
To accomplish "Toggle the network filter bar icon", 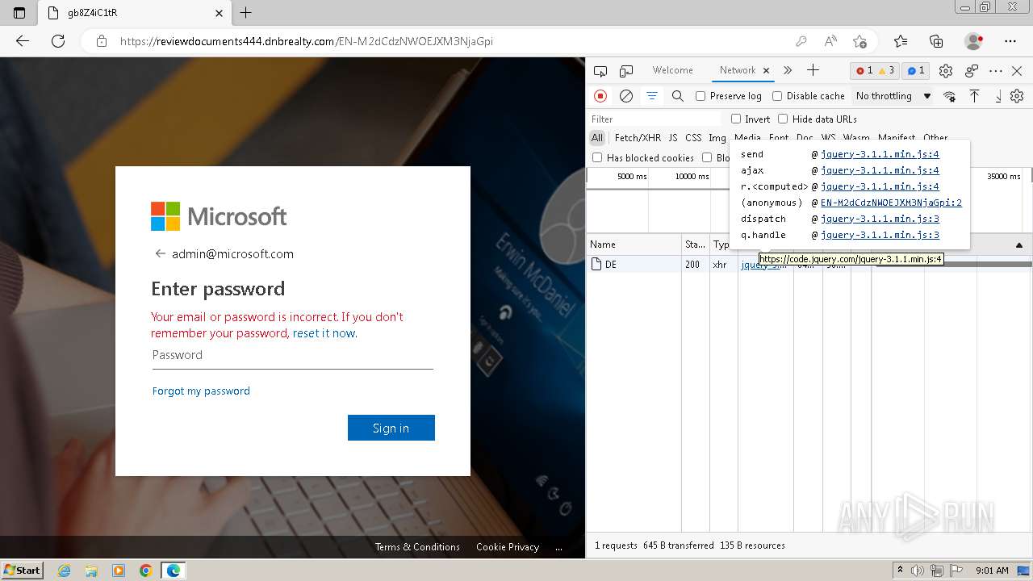I will coord(651,96).
